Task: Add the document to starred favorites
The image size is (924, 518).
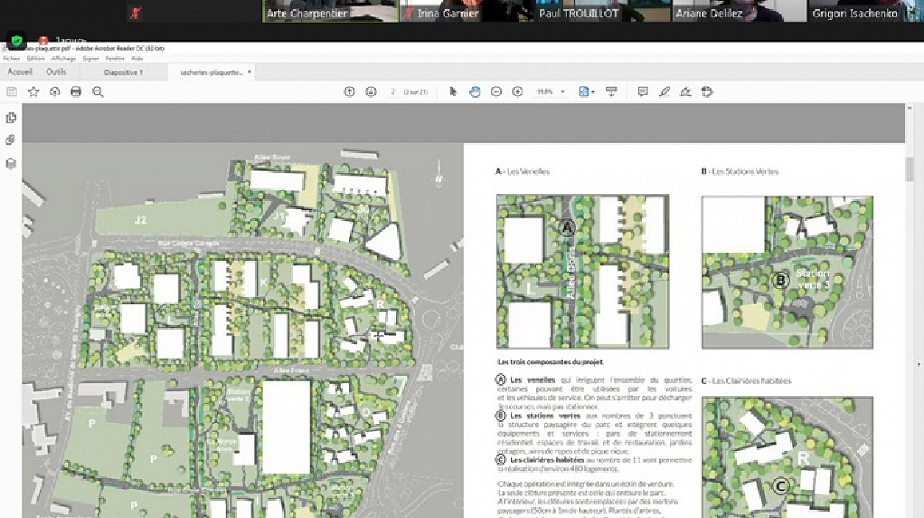Action: point(33,91)
